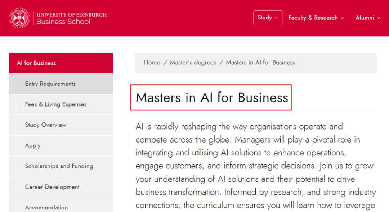This screenshot has width=389, height=212.
Task: Navigate to Master's degrees breadcrumb
Action: pos(193,63)
